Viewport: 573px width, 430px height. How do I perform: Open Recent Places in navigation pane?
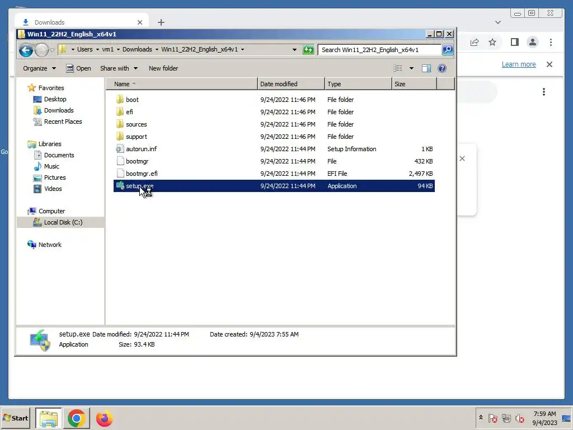click(58, 121)
